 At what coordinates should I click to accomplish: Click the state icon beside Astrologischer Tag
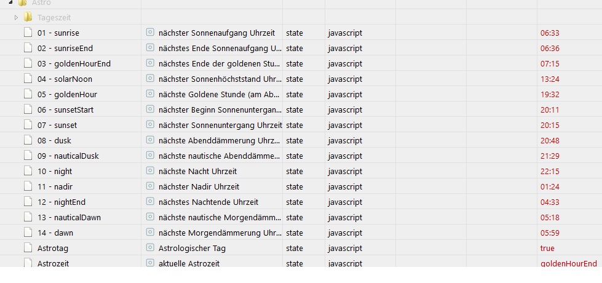pyautogui.click(x=150, y=247)
